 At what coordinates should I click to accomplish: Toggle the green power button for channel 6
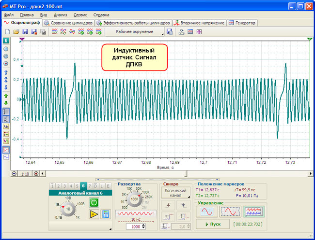[x=94, y=203]
